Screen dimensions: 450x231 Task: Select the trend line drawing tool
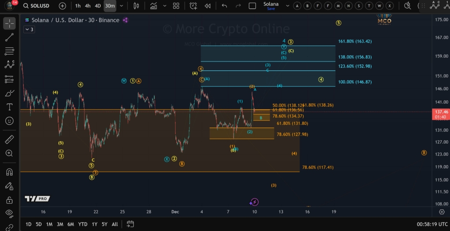click(9, 37)
